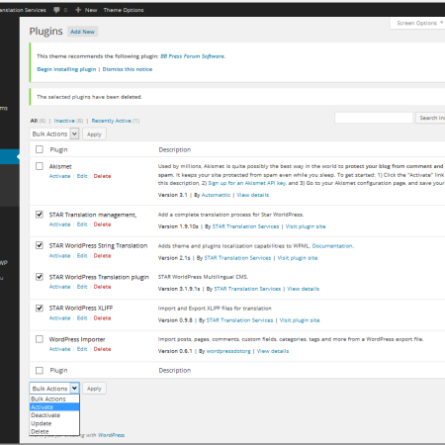Delete STAR WorldPress String Translation
The width and height of the screenshot is (445, 445).
click(x=102, y=255)
